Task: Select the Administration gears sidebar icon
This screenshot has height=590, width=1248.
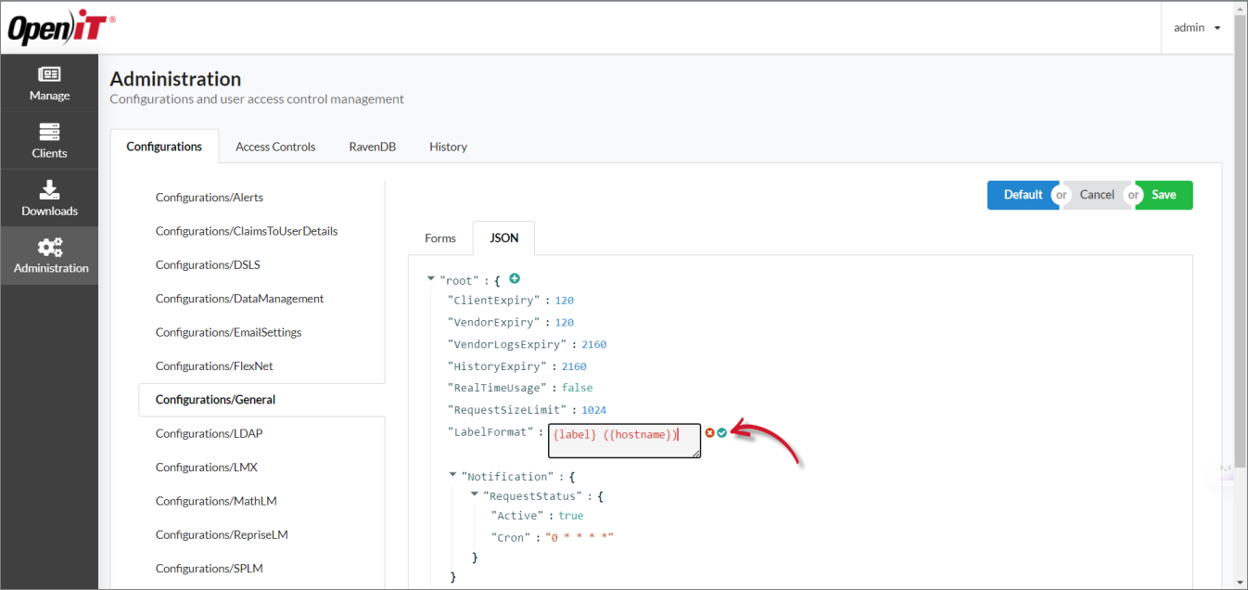Action: pos(49,256)
